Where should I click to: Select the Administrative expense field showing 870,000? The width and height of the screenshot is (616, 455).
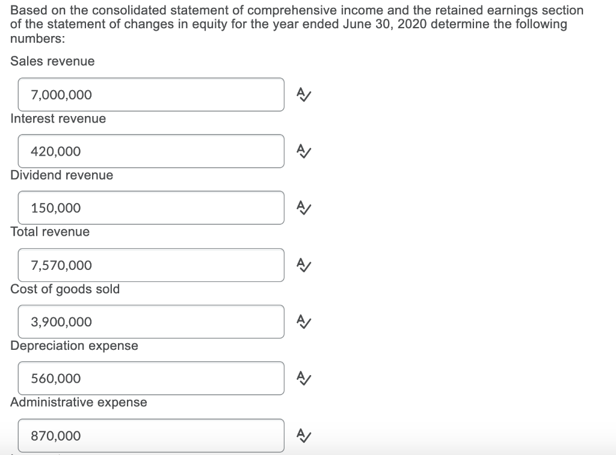point(151,435)
